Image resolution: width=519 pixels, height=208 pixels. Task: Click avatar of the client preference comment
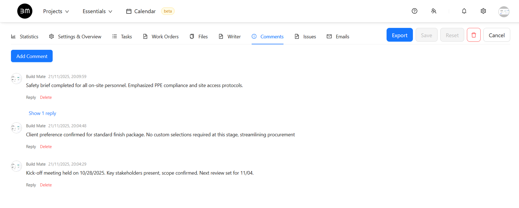(16, 128)
